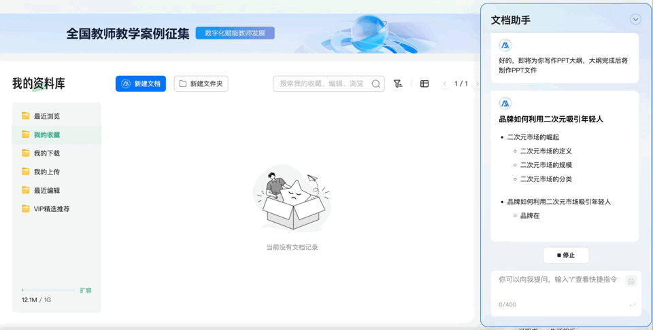Click the folder icon beside 最近浏览

(25, 115)
